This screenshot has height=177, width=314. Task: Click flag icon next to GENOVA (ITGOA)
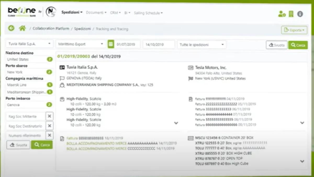[x=62, y=78]
